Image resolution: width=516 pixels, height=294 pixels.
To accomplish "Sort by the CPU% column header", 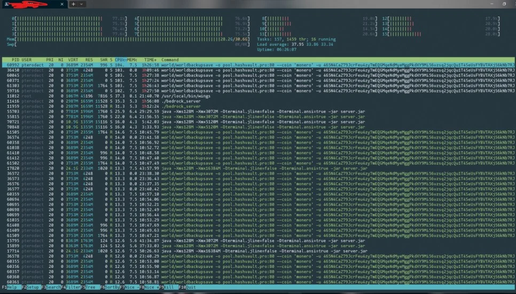I will pos(120,60).
